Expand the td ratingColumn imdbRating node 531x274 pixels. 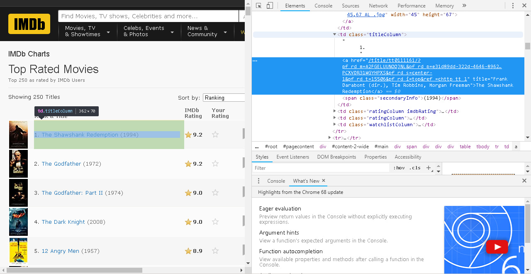(334, 111)
